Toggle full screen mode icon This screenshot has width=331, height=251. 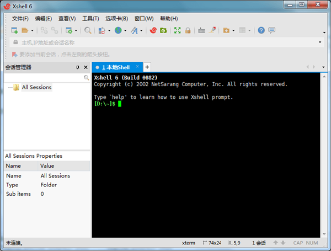pyautogui.click(x=178, y=30)
